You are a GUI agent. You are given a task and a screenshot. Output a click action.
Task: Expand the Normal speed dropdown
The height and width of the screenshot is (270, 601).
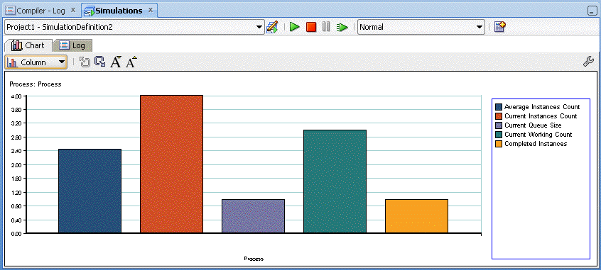(421, 27)
